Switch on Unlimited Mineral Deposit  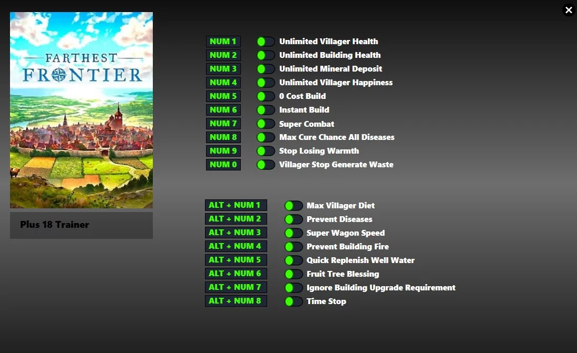pos(266,69)
